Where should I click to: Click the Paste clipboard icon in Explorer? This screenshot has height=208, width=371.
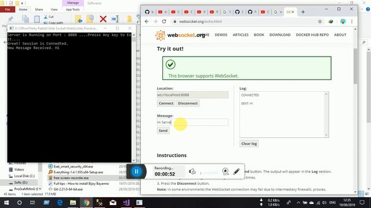click(x=37, y=19)
